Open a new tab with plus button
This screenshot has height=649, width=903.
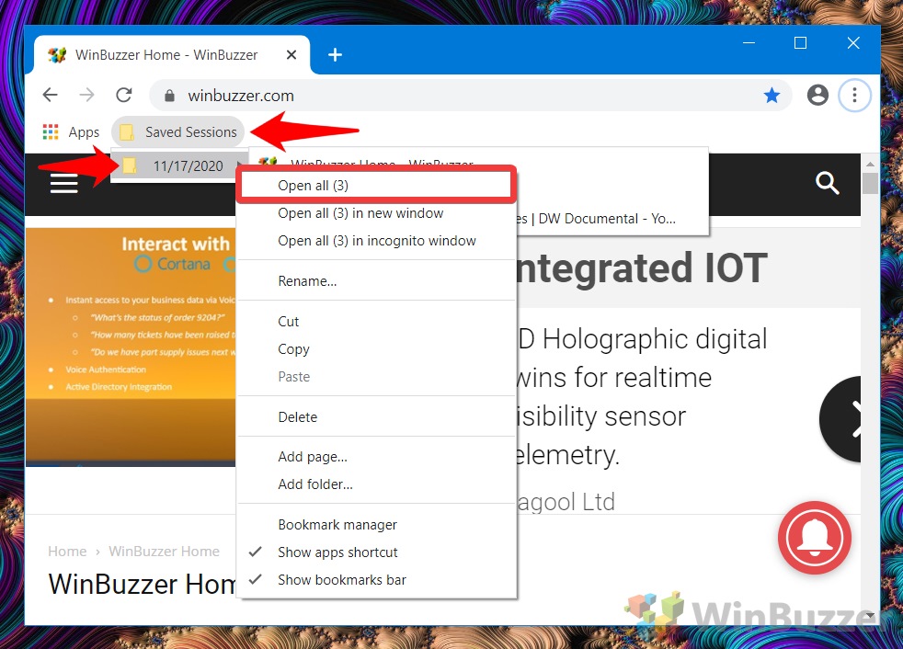pyautogui.click(x=335, y=55)
